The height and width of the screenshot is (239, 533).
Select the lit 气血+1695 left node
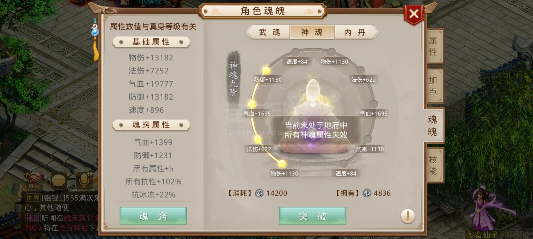pos(252,104)
